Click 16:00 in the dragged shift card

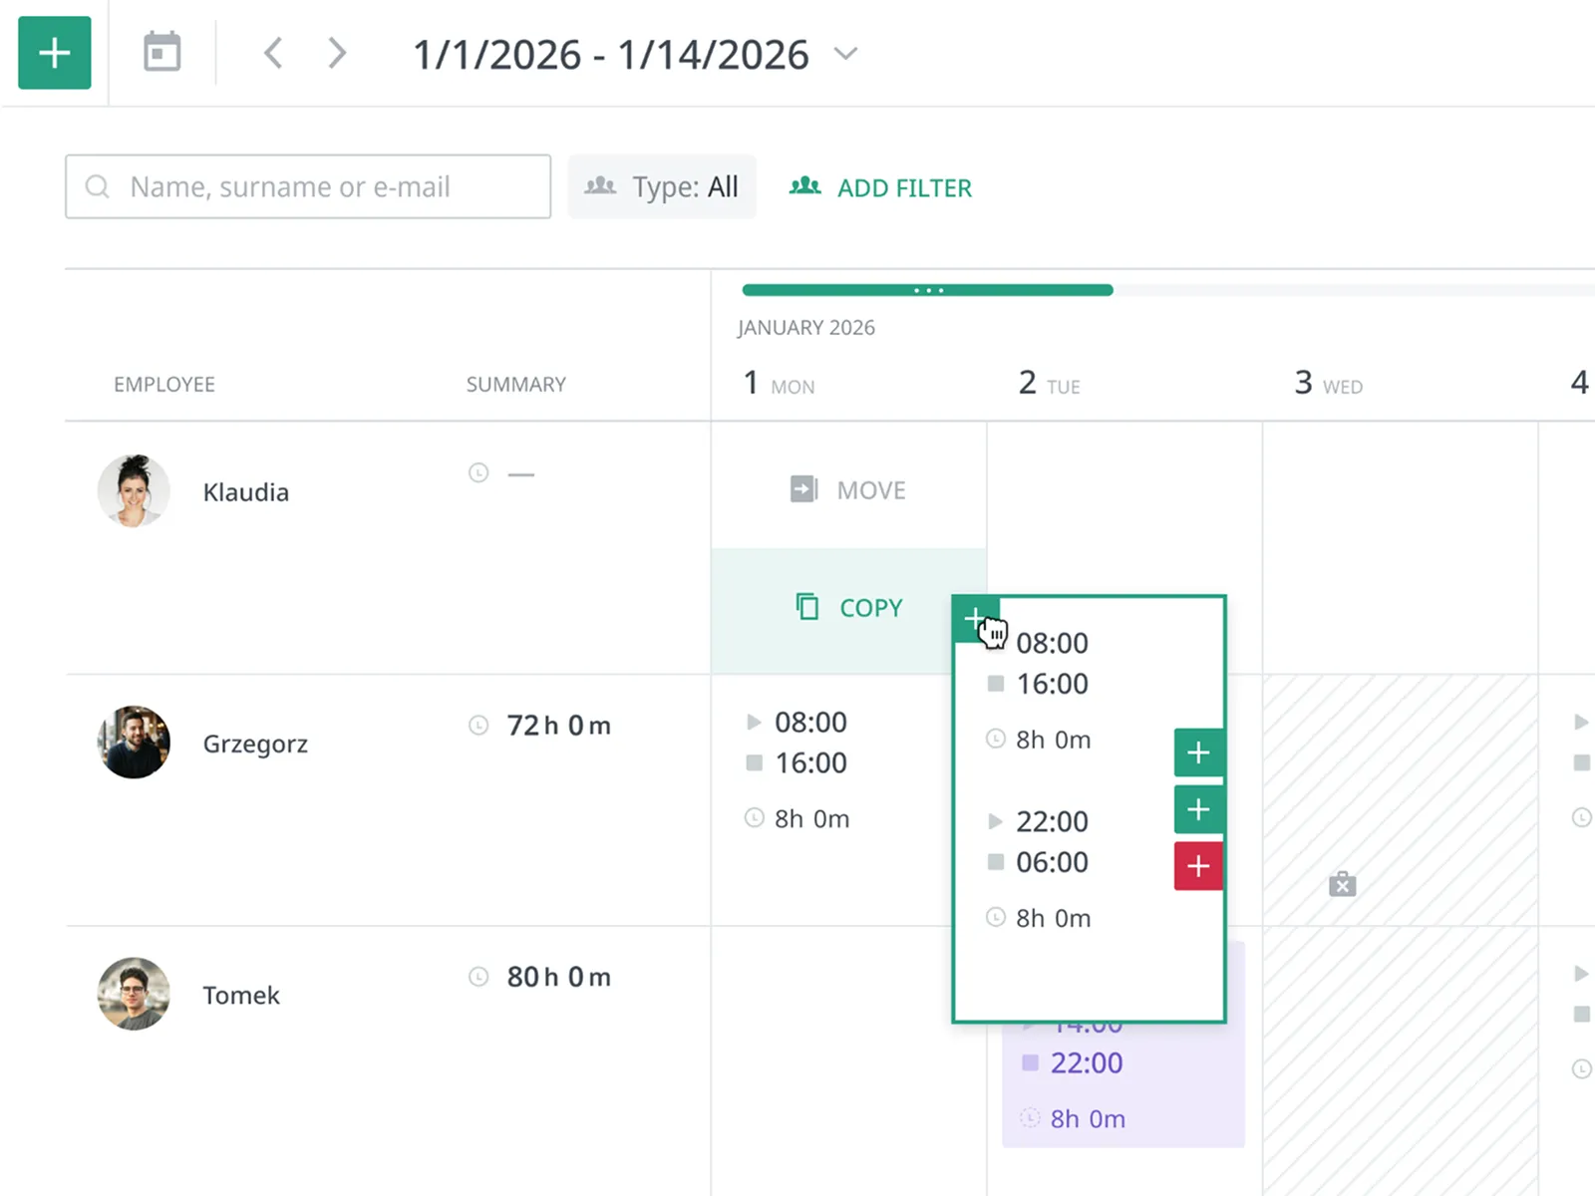(x=1052, y=684)
